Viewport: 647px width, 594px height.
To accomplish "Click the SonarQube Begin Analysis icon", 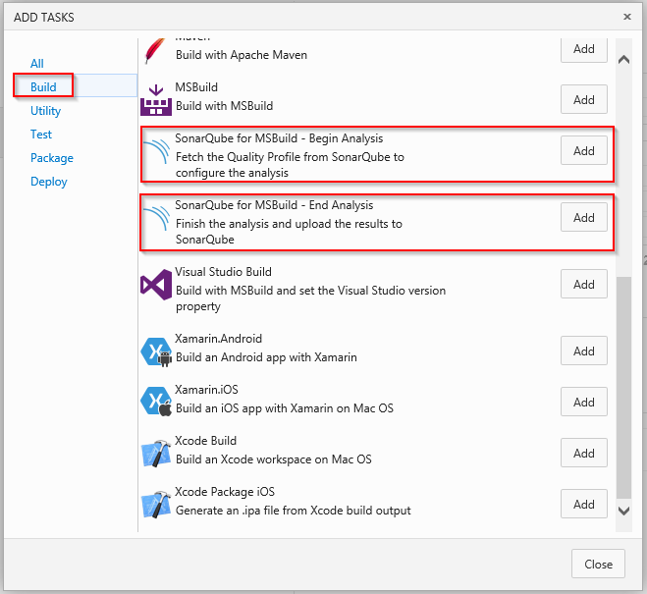I will [x=157, y=154].
